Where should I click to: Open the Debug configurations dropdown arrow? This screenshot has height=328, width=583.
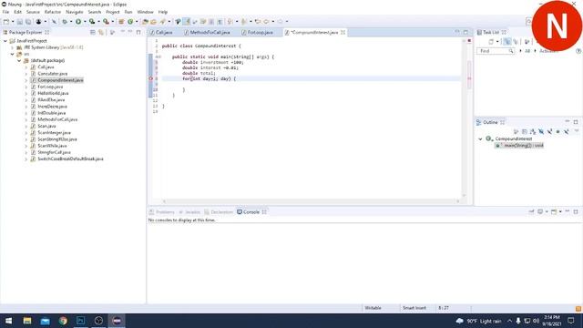coord(71,22)
